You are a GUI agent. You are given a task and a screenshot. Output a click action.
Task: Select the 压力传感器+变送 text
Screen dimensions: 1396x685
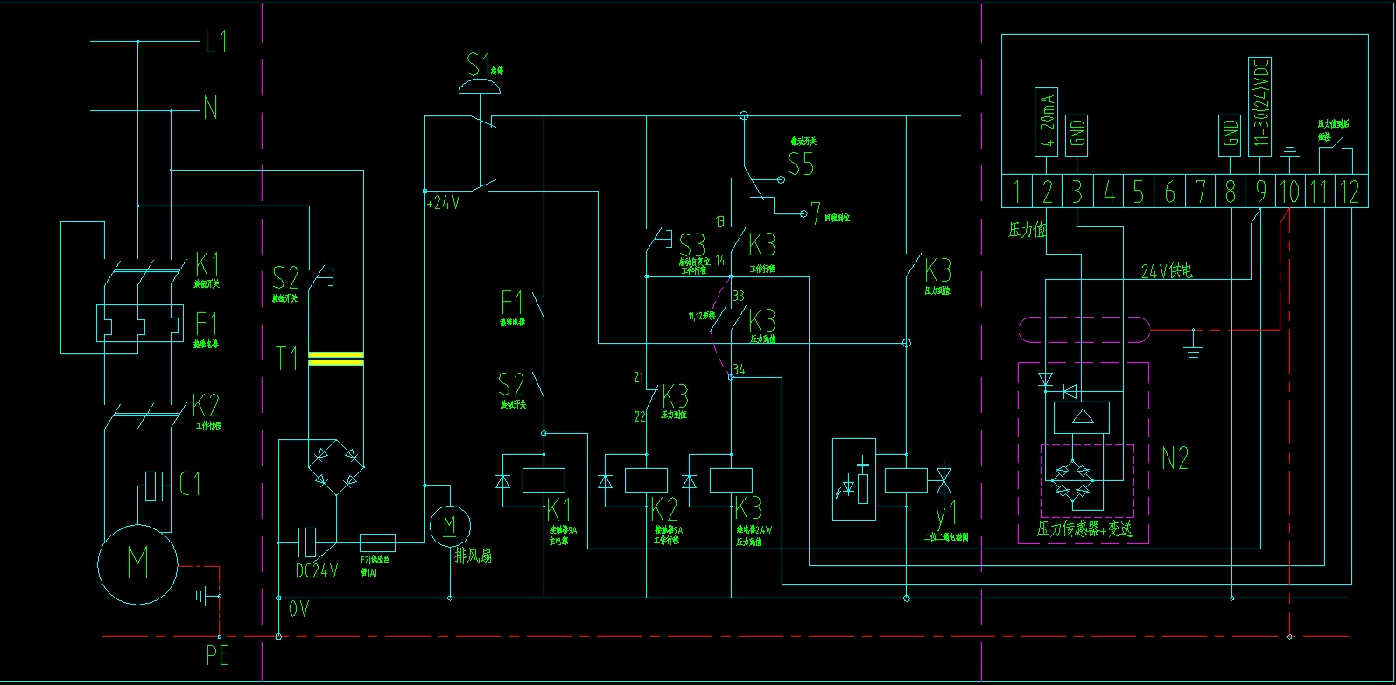pos(1085,528)
